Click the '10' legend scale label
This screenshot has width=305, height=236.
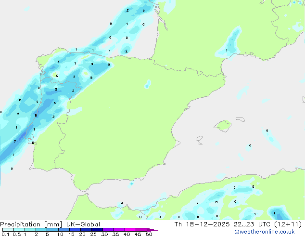point(60,234)
